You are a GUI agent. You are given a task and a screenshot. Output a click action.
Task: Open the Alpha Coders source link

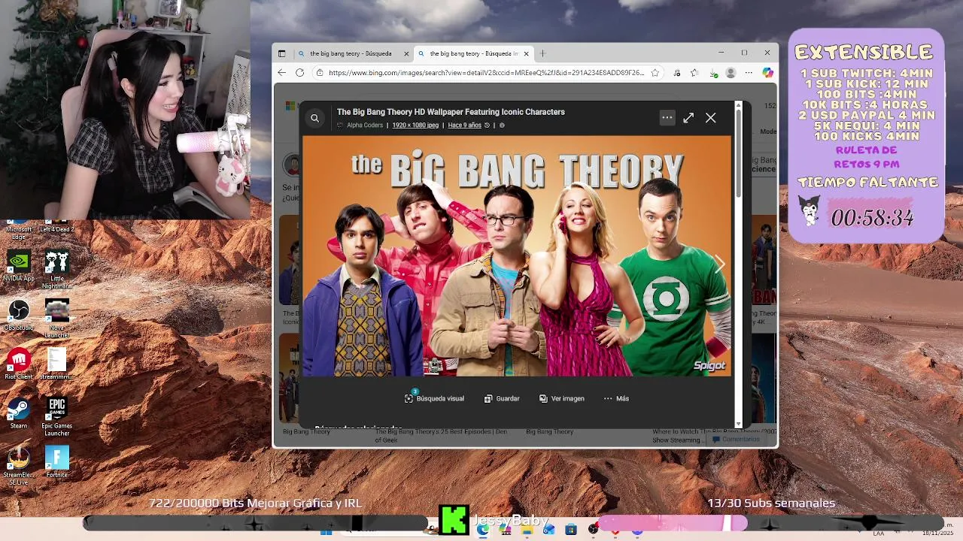coord(365,125)
